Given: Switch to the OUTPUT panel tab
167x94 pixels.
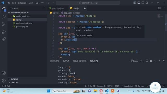Looking at the screenshot, I should [x=66, y=61].
